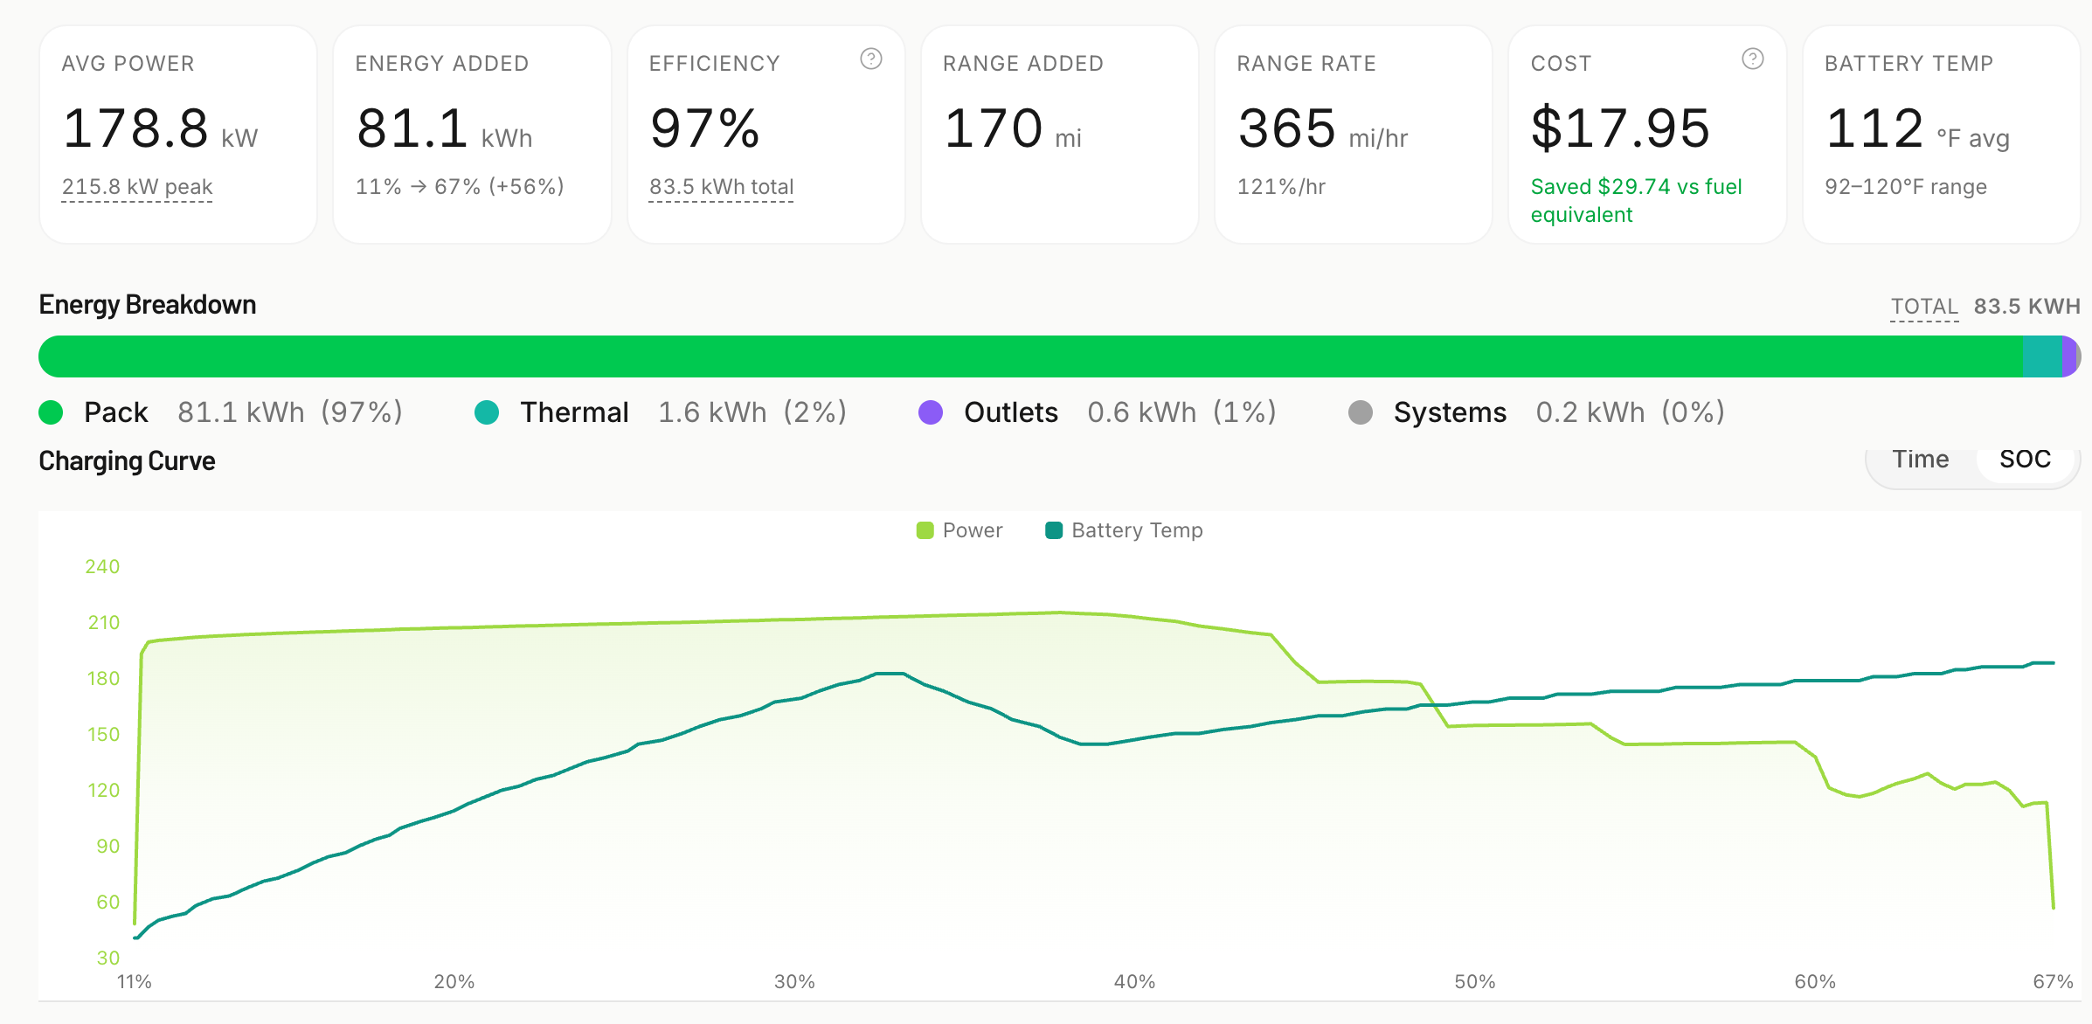Click the teal Thermal segment of energy bar
2092x1024 pixels.
click(x=2042, y=356)
